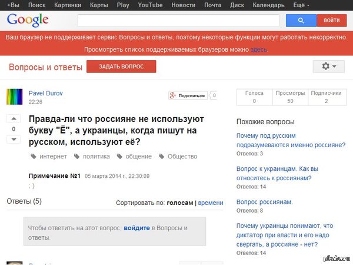Go to Картинки in top bar

click(x=68, y=5)
